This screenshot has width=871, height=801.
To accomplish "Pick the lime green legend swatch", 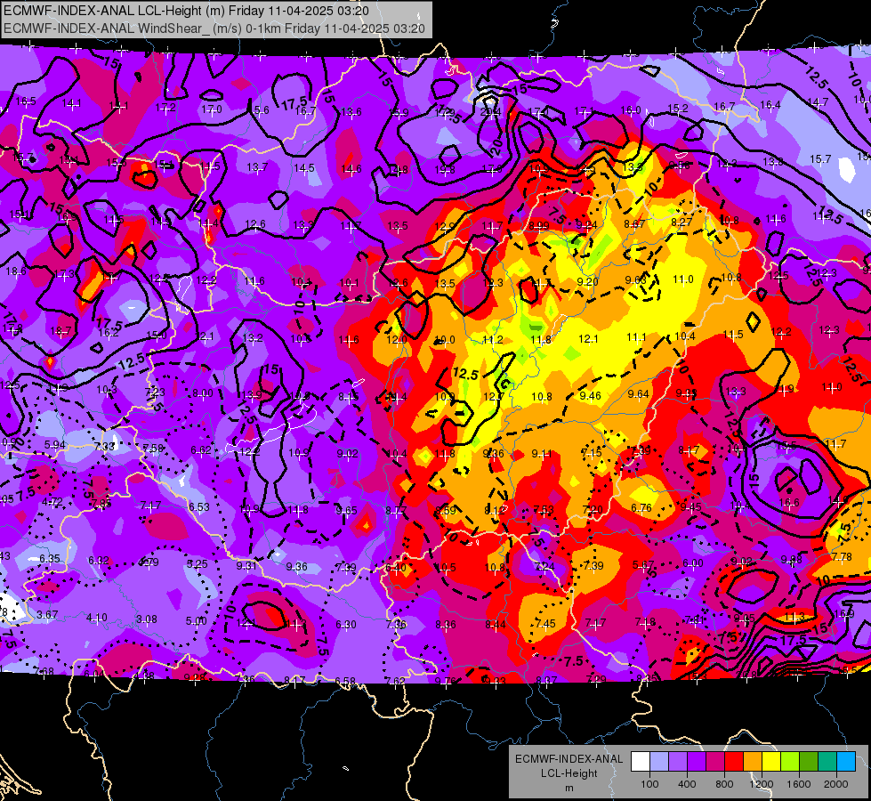I will pos(790,762).
